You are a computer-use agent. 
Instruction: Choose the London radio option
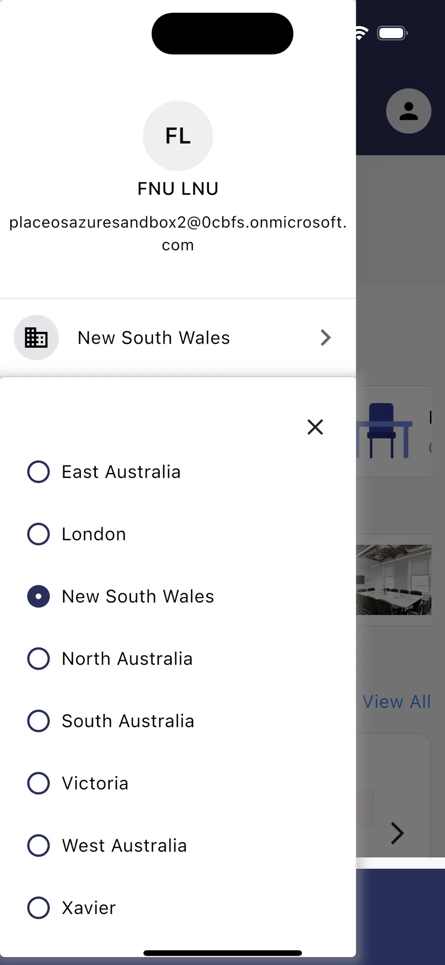(x=39, y=534)
